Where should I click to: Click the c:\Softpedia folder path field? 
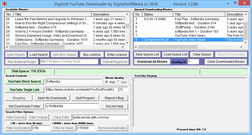click(72, 106)
